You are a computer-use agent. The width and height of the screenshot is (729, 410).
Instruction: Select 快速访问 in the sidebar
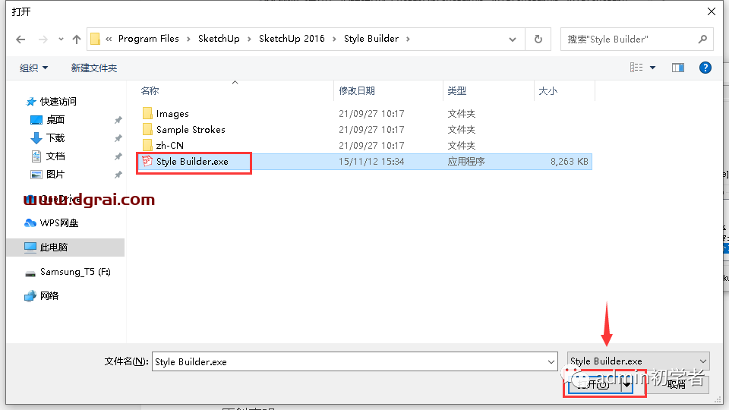(58, 101)
